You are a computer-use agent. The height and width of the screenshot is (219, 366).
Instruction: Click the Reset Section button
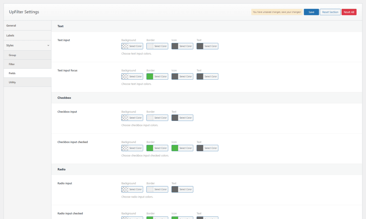click(x=330, y=12)
